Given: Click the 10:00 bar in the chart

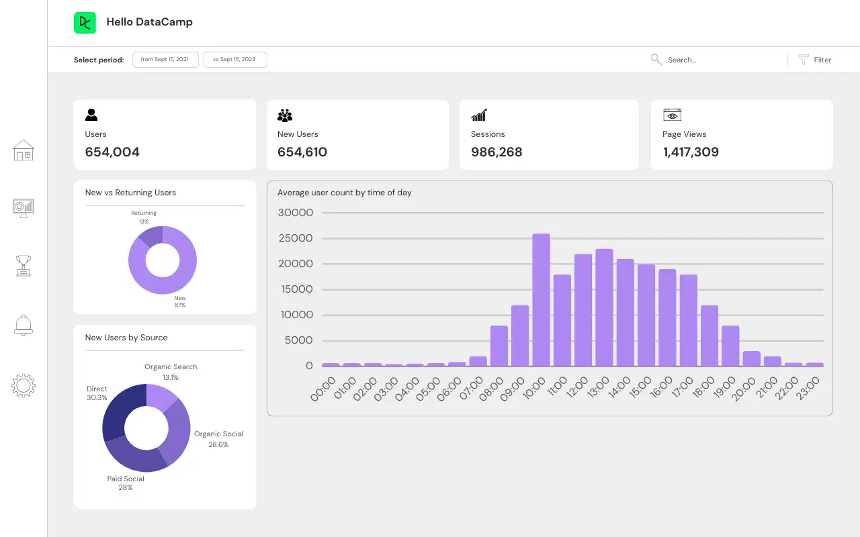Looking at the screenshot, I should (x=541, y=300).
